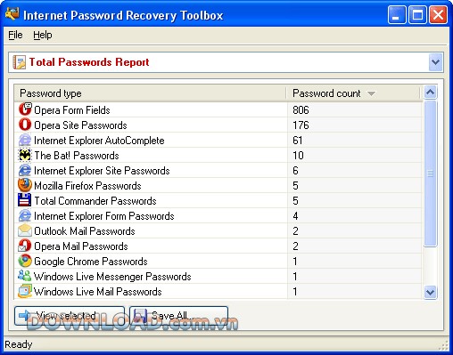Select "Windows Live Messenger Passwords" text

112,277
